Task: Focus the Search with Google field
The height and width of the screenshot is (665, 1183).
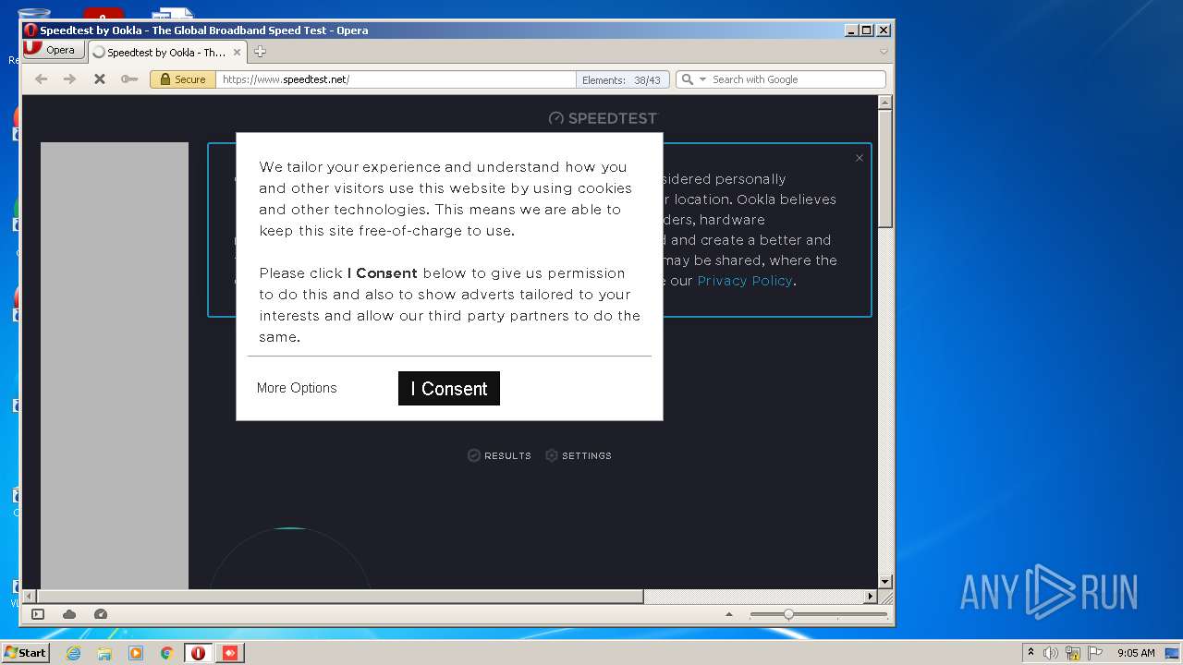Action: point(797,79)
